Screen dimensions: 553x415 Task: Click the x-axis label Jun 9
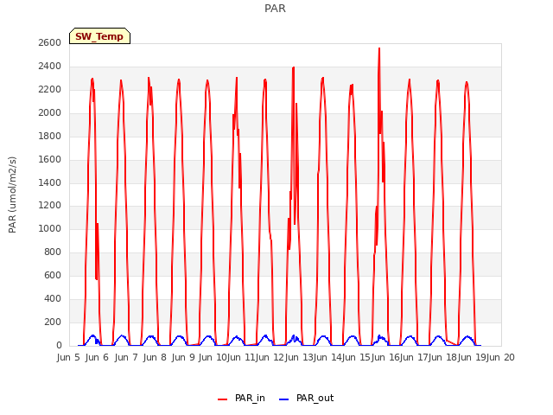183,357
